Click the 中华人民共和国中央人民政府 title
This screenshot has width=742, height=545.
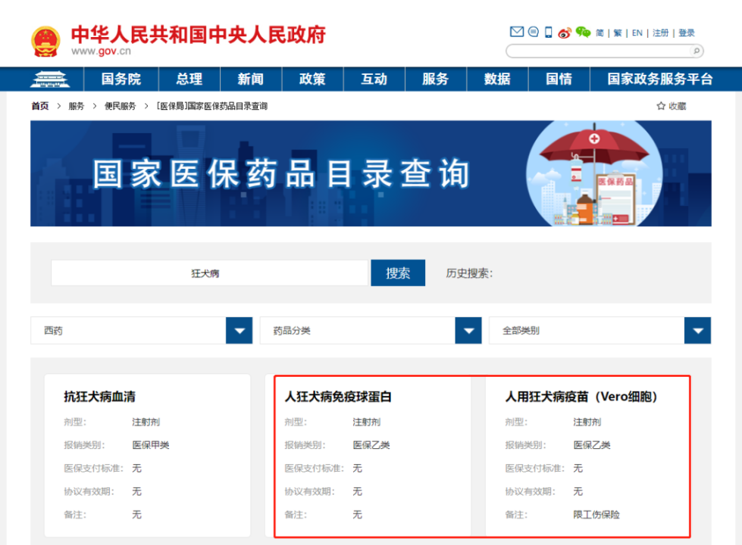point(199,35)
